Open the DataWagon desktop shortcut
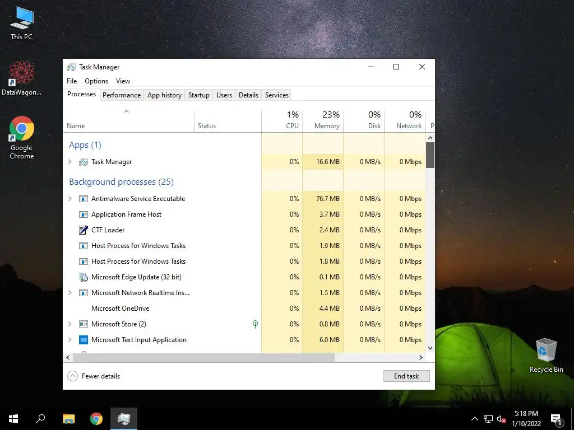Viewport: 574px width, 430px height. click(x=22, y=78)
